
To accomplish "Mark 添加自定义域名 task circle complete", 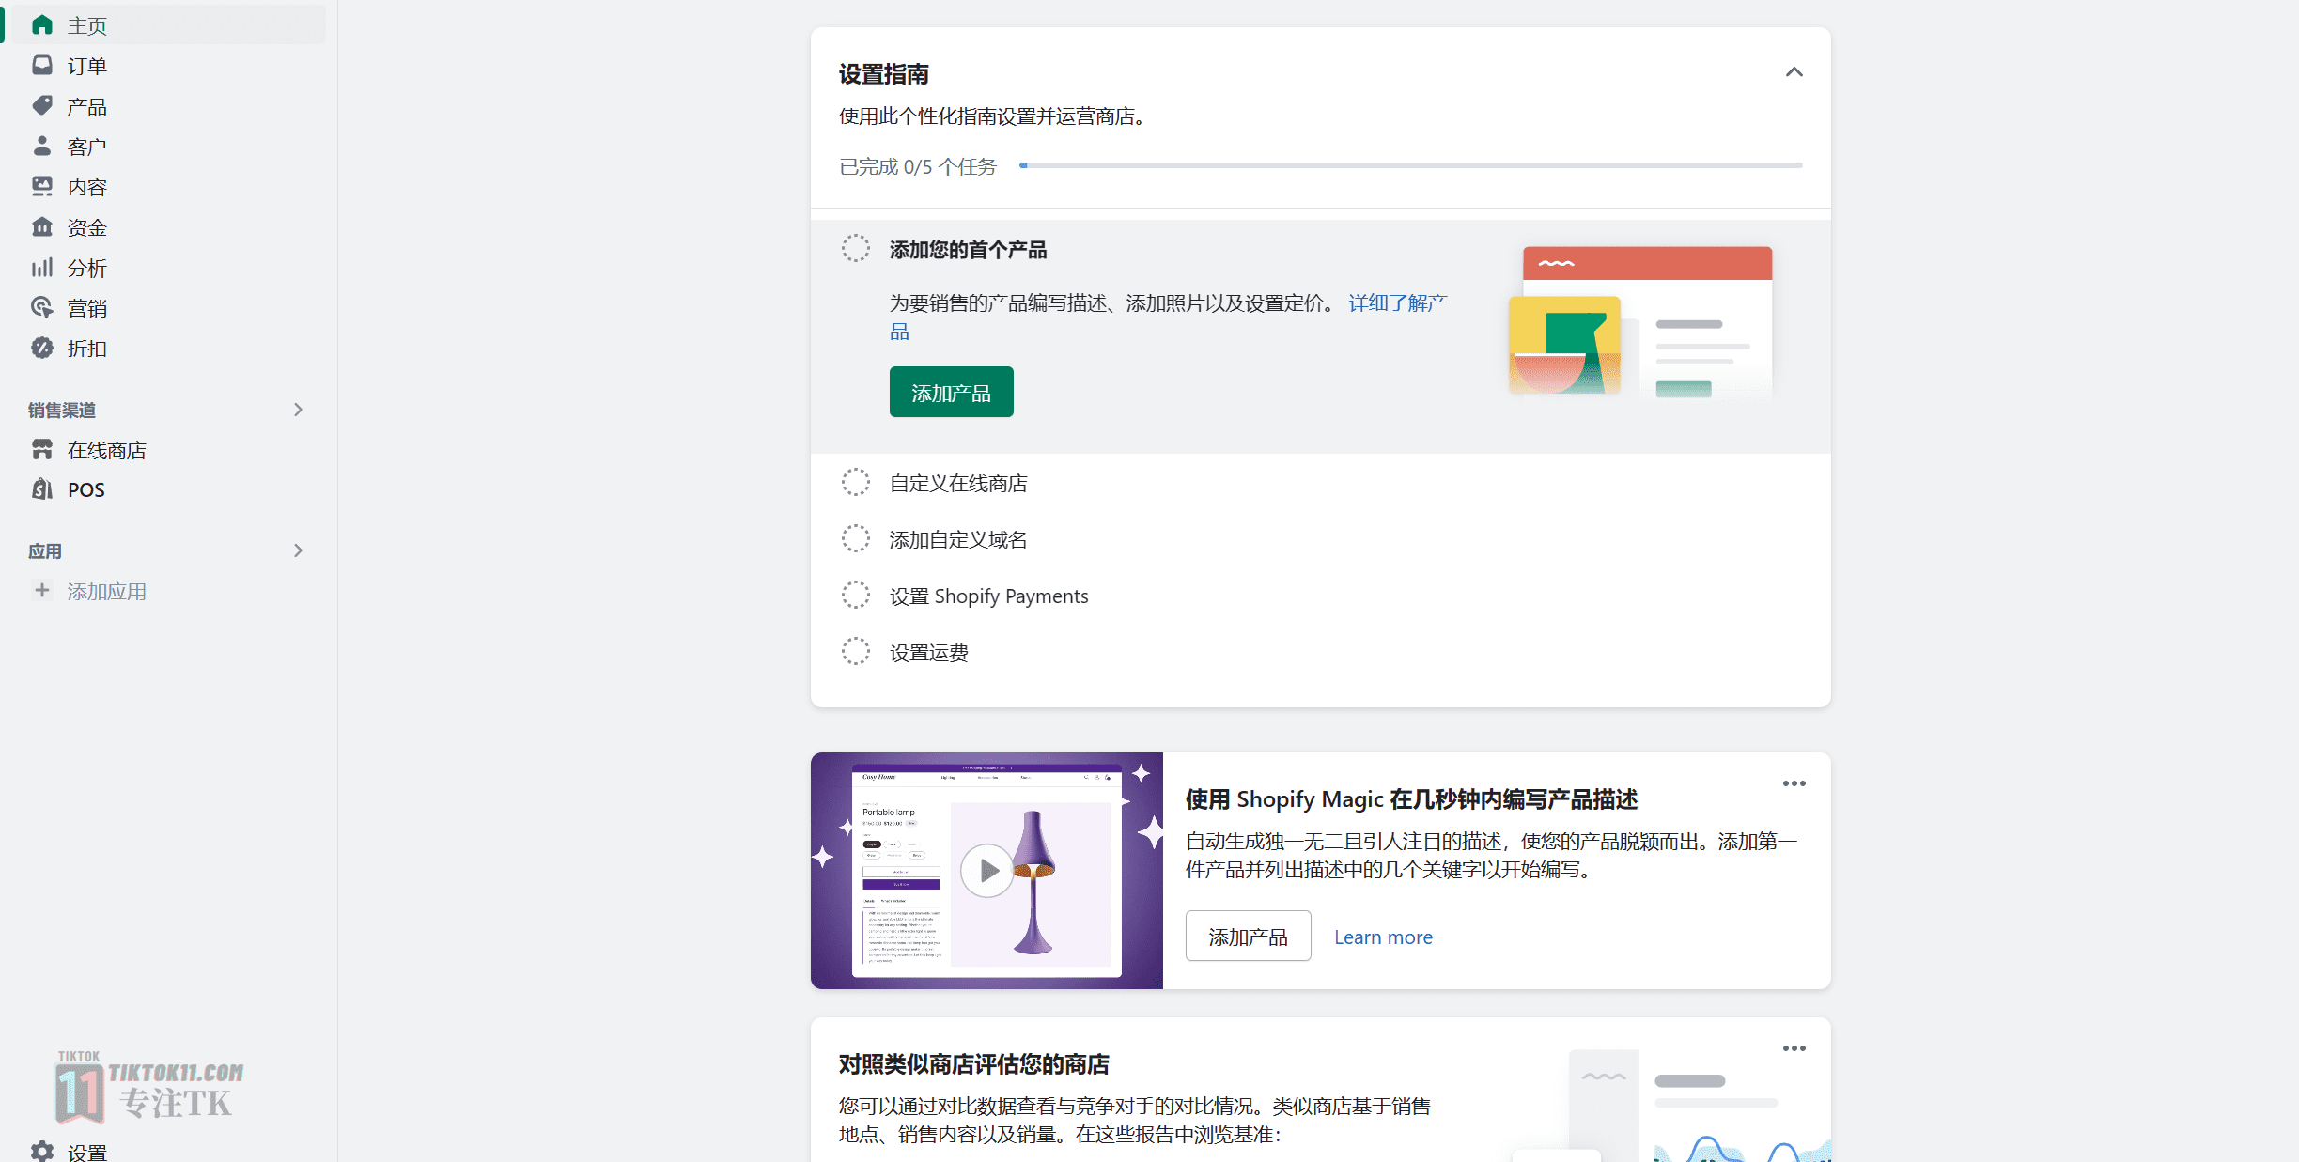I will 855,538.
